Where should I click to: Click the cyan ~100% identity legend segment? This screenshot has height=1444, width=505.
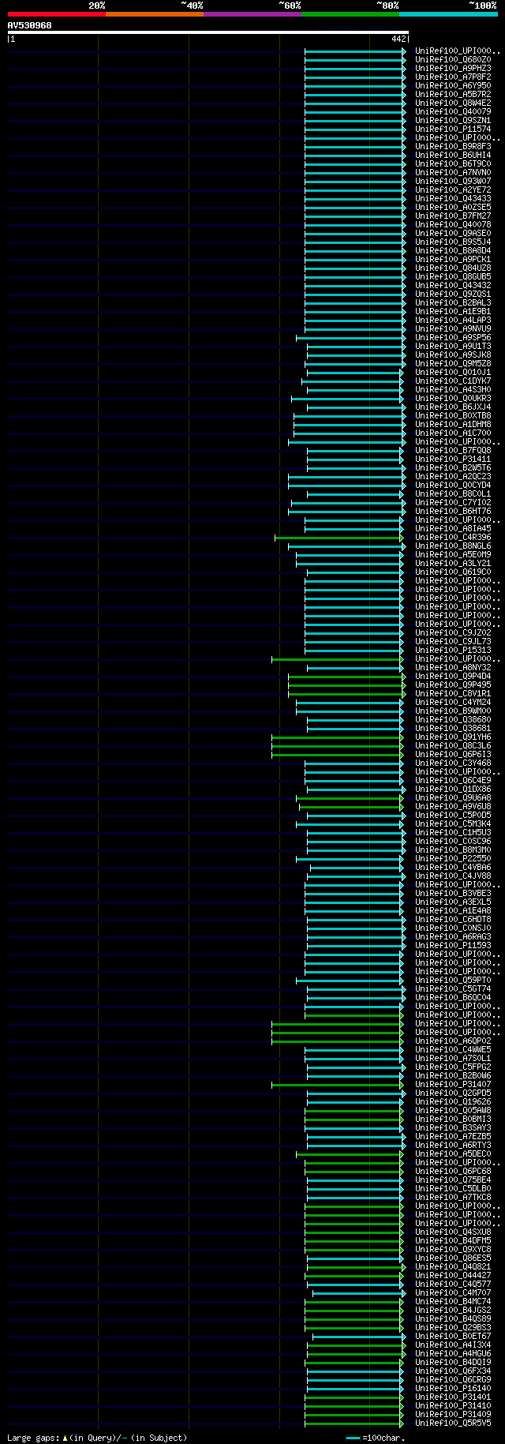pyautogui.click(x=448, y=14)
